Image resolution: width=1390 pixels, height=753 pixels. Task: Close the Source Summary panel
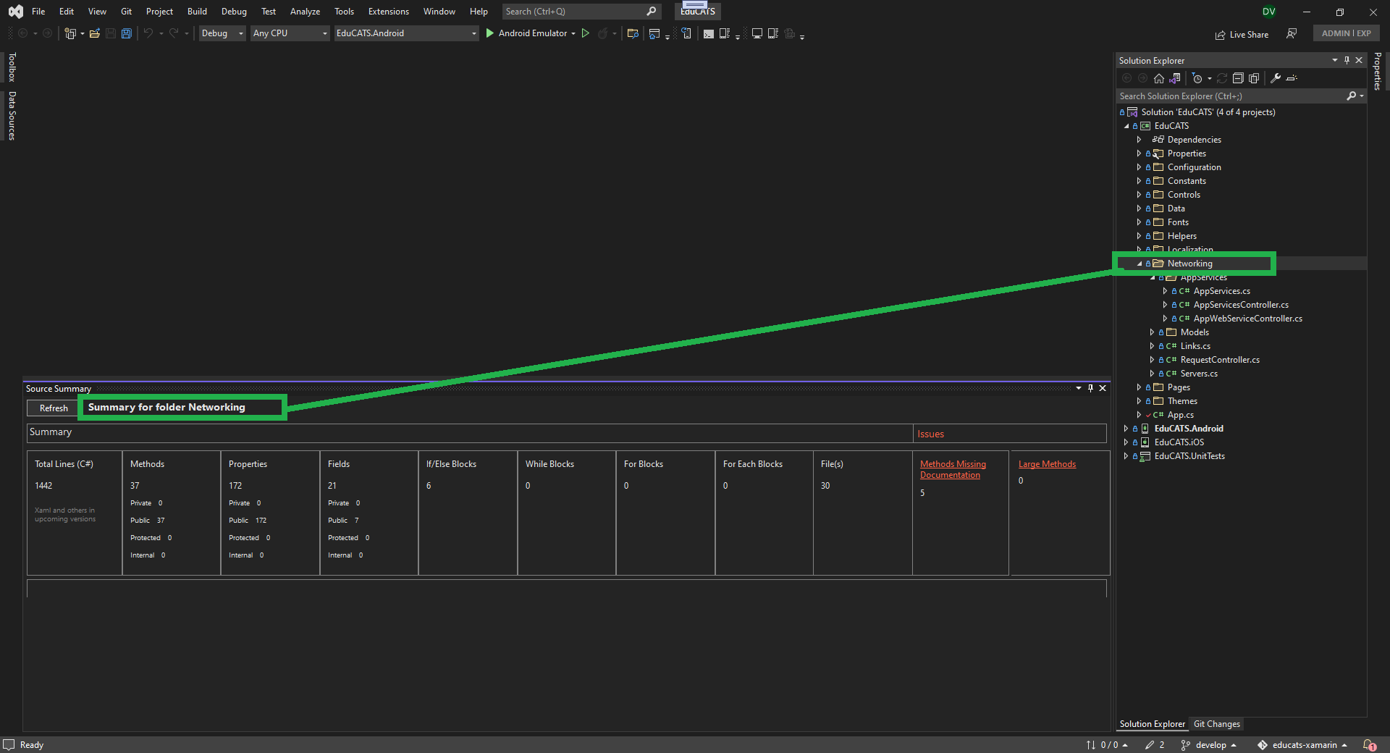coord(1103,388)
